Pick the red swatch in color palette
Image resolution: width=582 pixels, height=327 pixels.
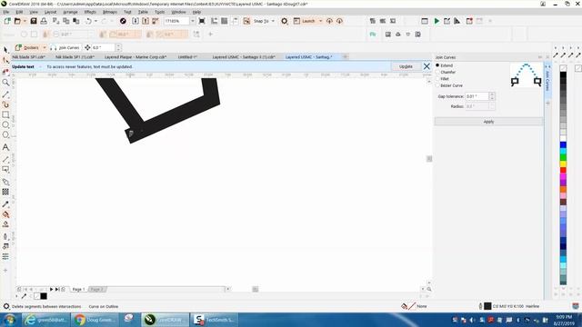[x=563, y=170]
